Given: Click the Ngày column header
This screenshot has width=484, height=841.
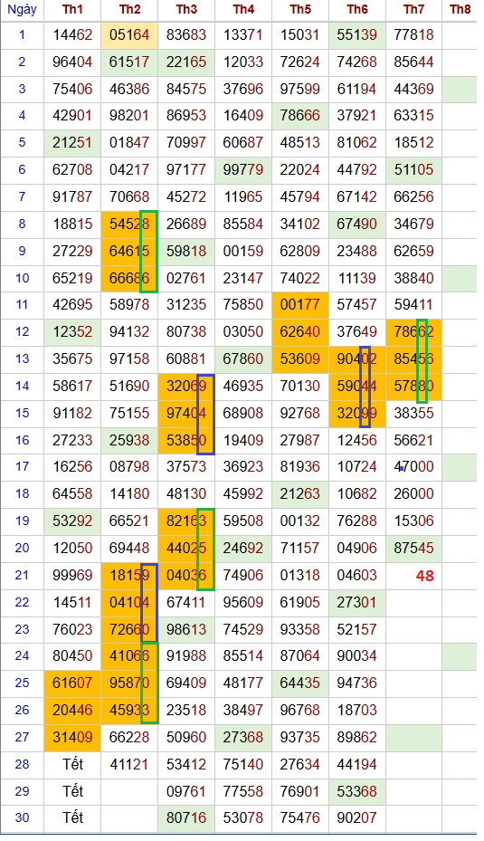Looking at the screenshot, I should [x=22, y=10].
